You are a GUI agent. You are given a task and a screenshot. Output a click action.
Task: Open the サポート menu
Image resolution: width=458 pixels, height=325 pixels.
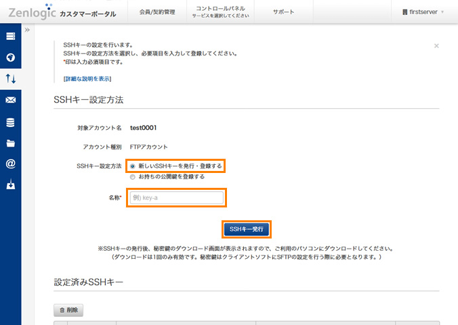click(x=283, y=12)
